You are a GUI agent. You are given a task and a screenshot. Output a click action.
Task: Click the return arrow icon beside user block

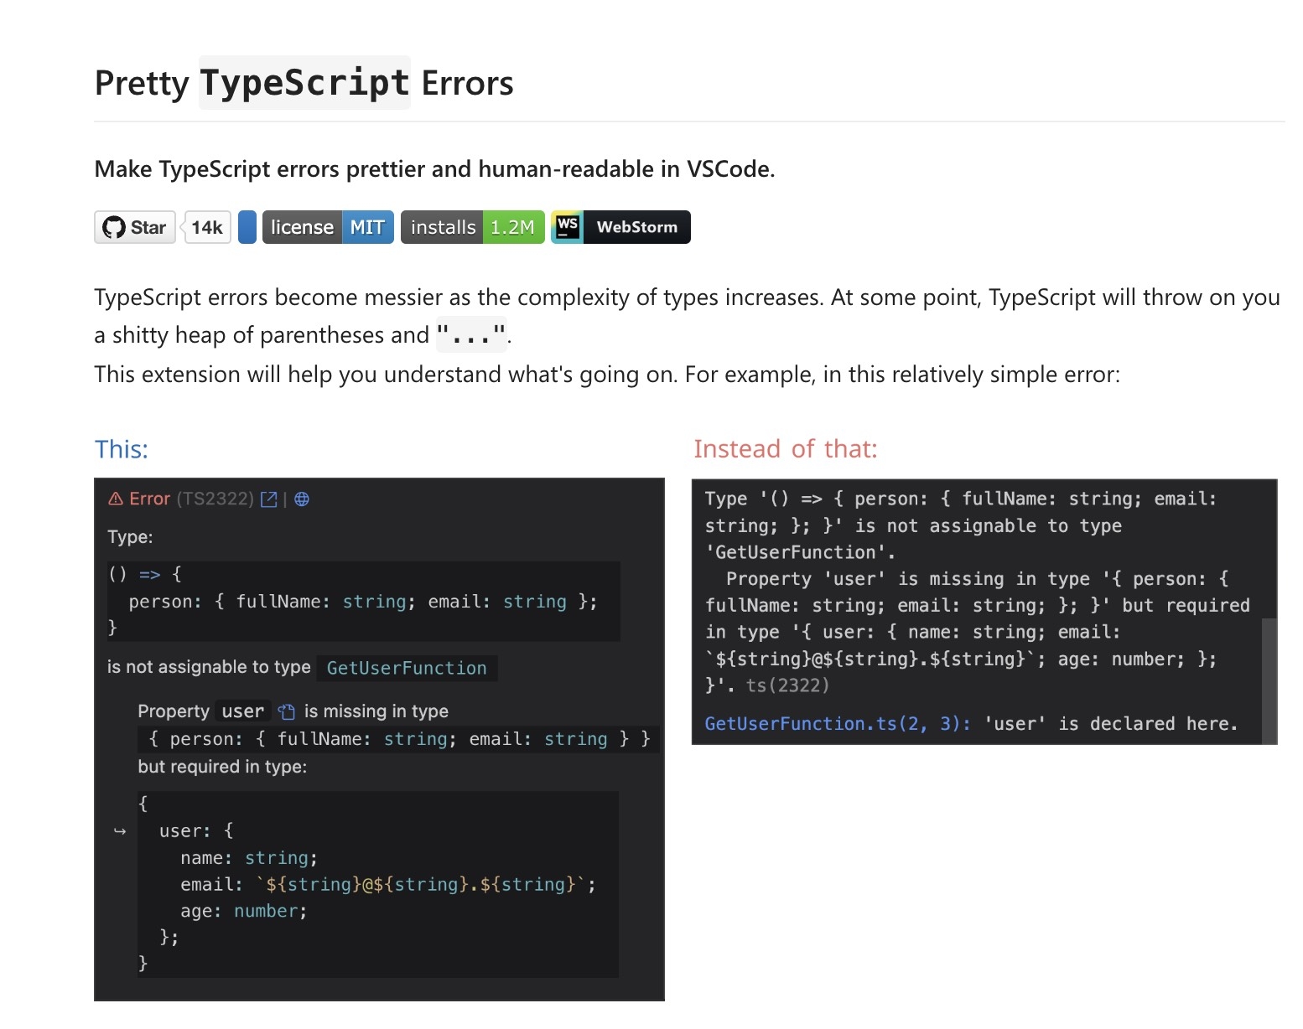tap(120, 831)
